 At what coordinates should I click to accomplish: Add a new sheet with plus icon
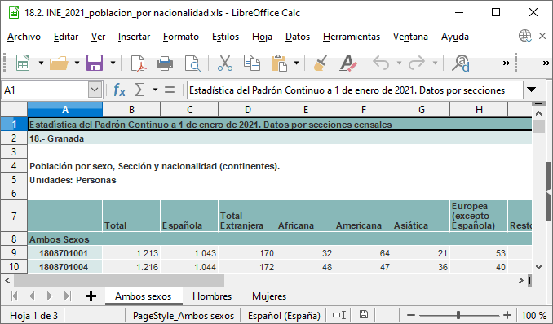click(91, 296)
